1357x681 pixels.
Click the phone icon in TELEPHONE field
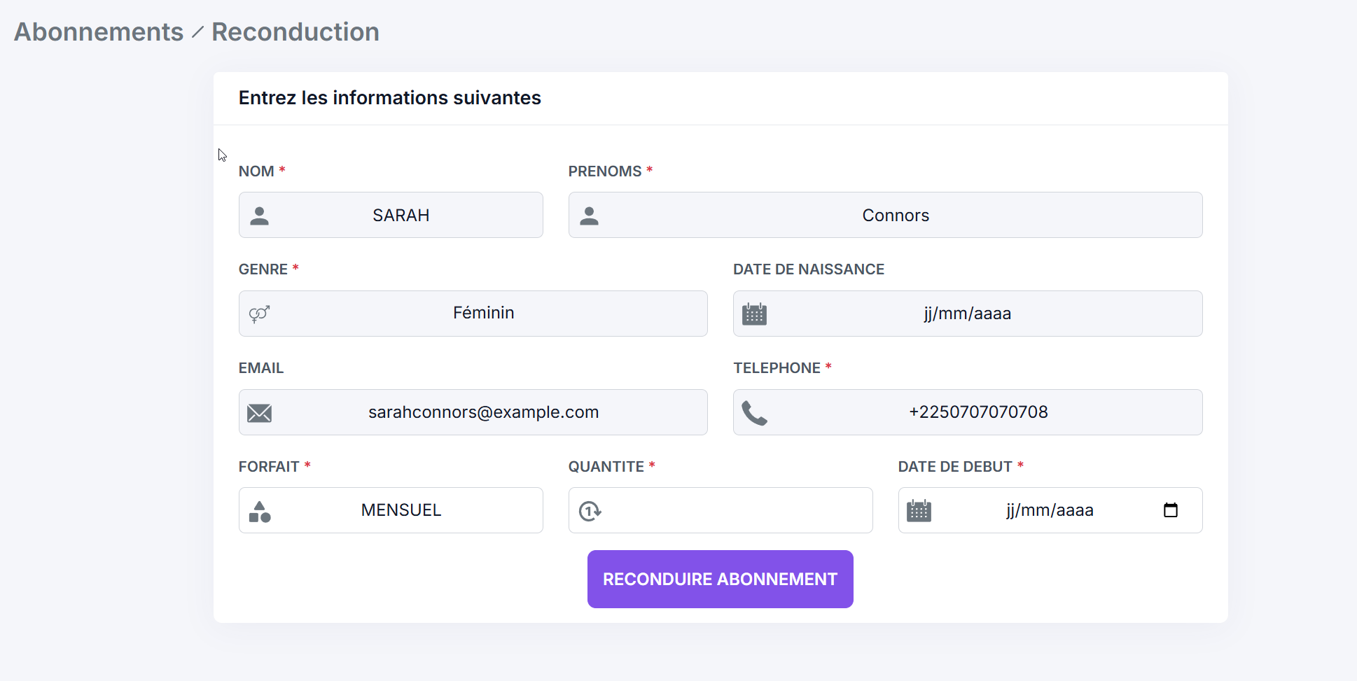[754, 413]
